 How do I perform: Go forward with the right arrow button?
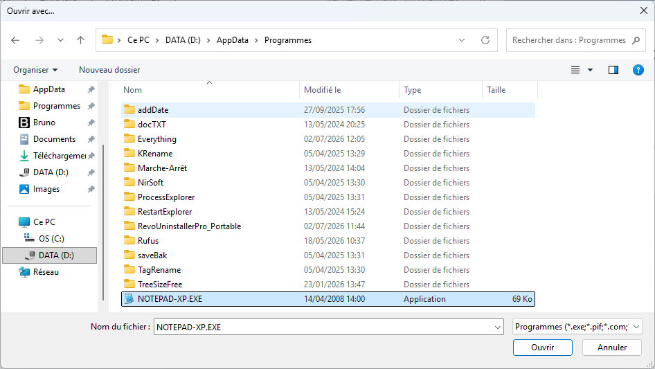pos(39,40)
